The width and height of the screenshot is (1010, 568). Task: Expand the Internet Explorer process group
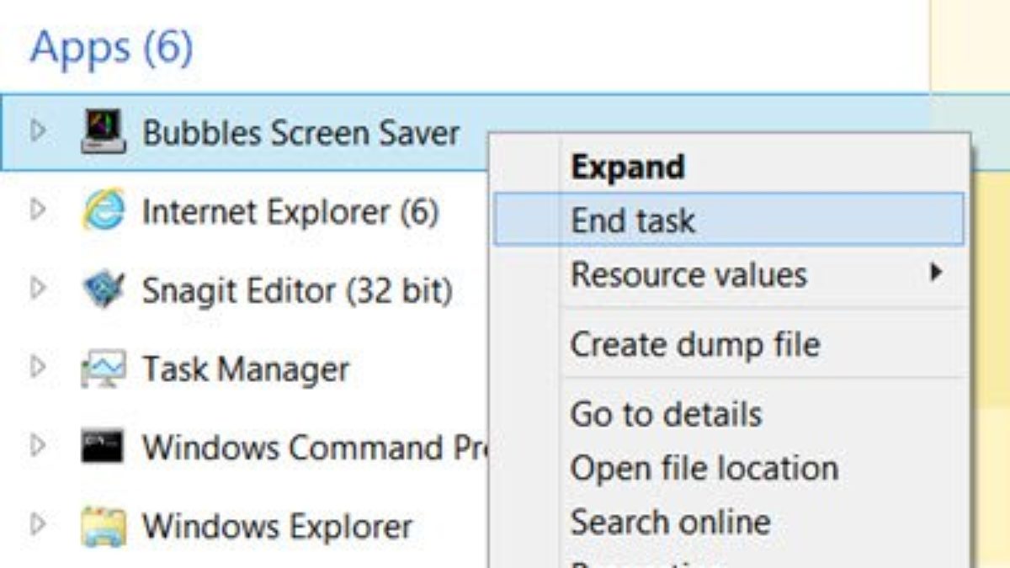37,210
